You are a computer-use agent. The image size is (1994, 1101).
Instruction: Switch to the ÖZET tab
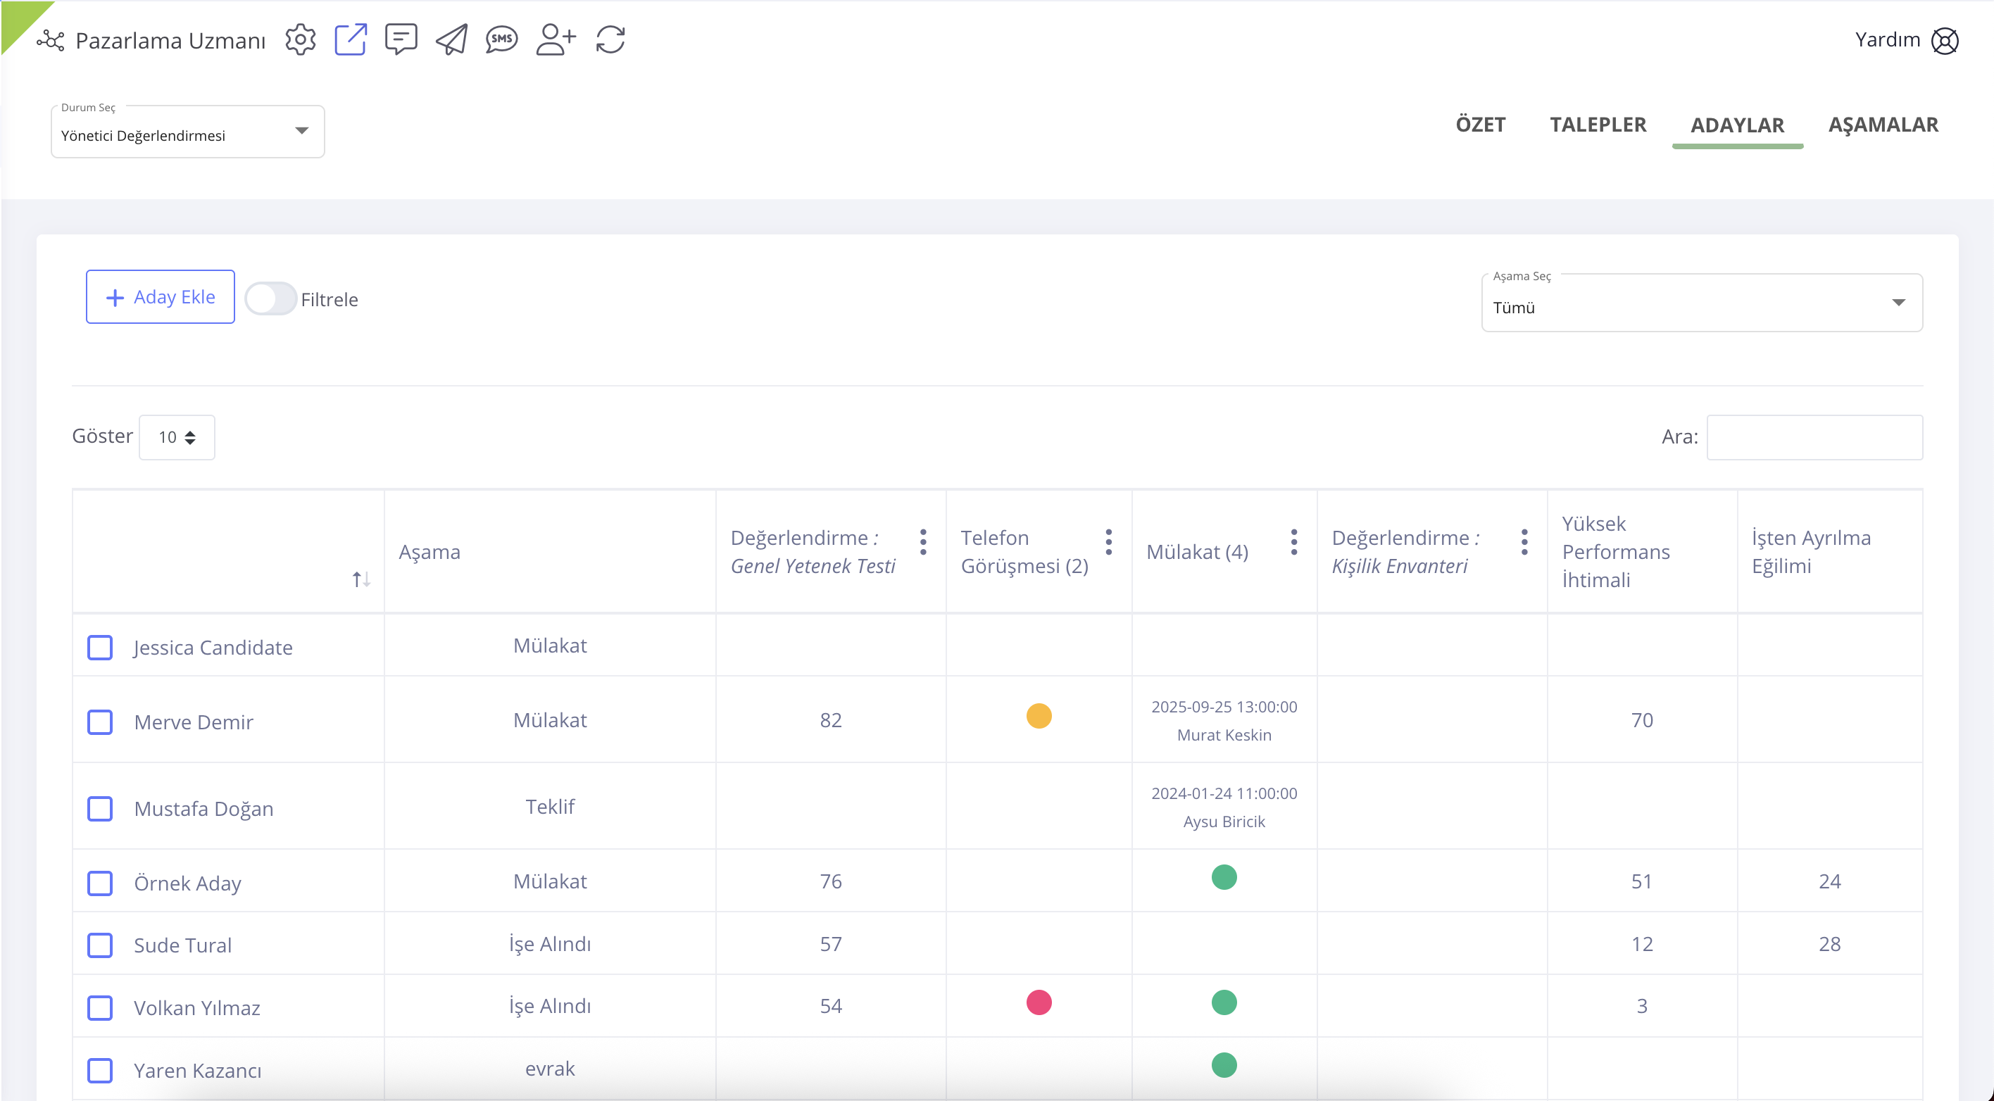click(1480, 125)
